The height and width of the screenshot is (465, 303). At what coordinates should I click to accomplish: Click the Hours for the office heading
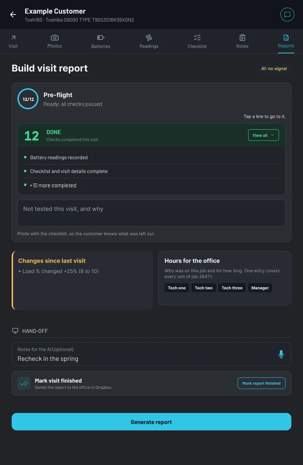(x=192, y=261)
